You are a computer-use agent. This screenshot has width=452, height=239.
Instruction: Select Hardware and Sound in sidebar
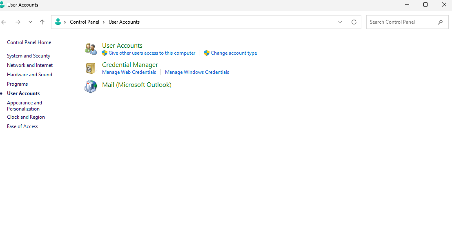point(29,75)
